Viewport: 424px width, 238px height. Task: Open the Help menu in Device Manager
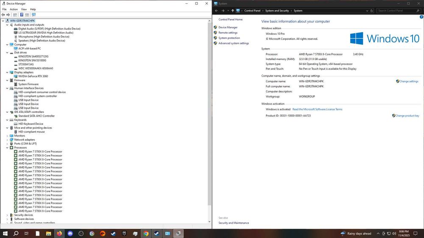click(x=33, y=9)
